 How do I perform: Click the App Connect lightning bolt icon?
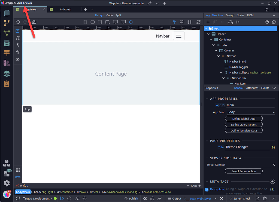[x=174, y=22]
